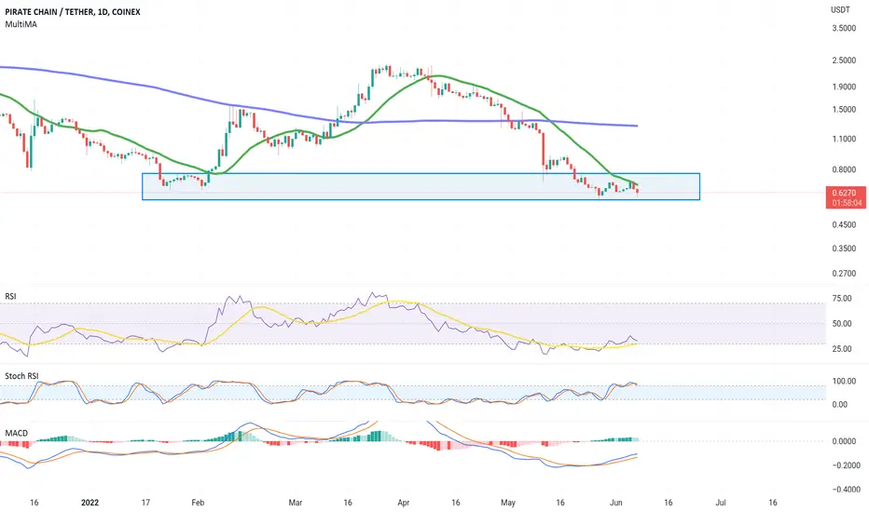Click the 0.2700 price axis value
The height and width of the screenshot is (512, 869).
(844, 274)
